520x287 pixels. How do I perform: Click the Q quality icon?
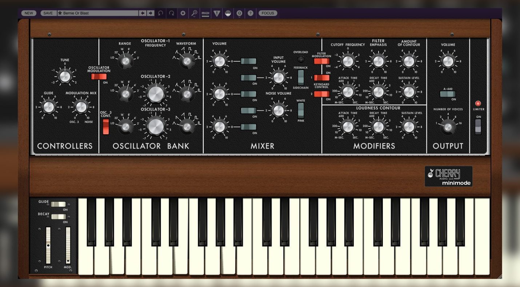pos(239,13)
